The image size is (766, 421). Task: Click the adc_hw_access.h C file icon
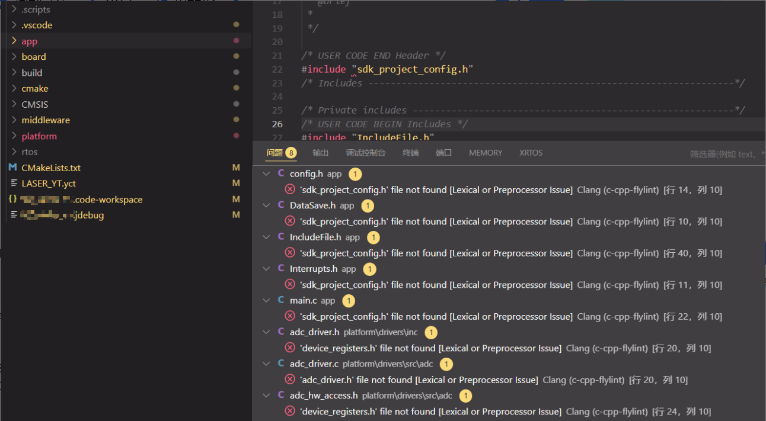(x=281, y=395)
